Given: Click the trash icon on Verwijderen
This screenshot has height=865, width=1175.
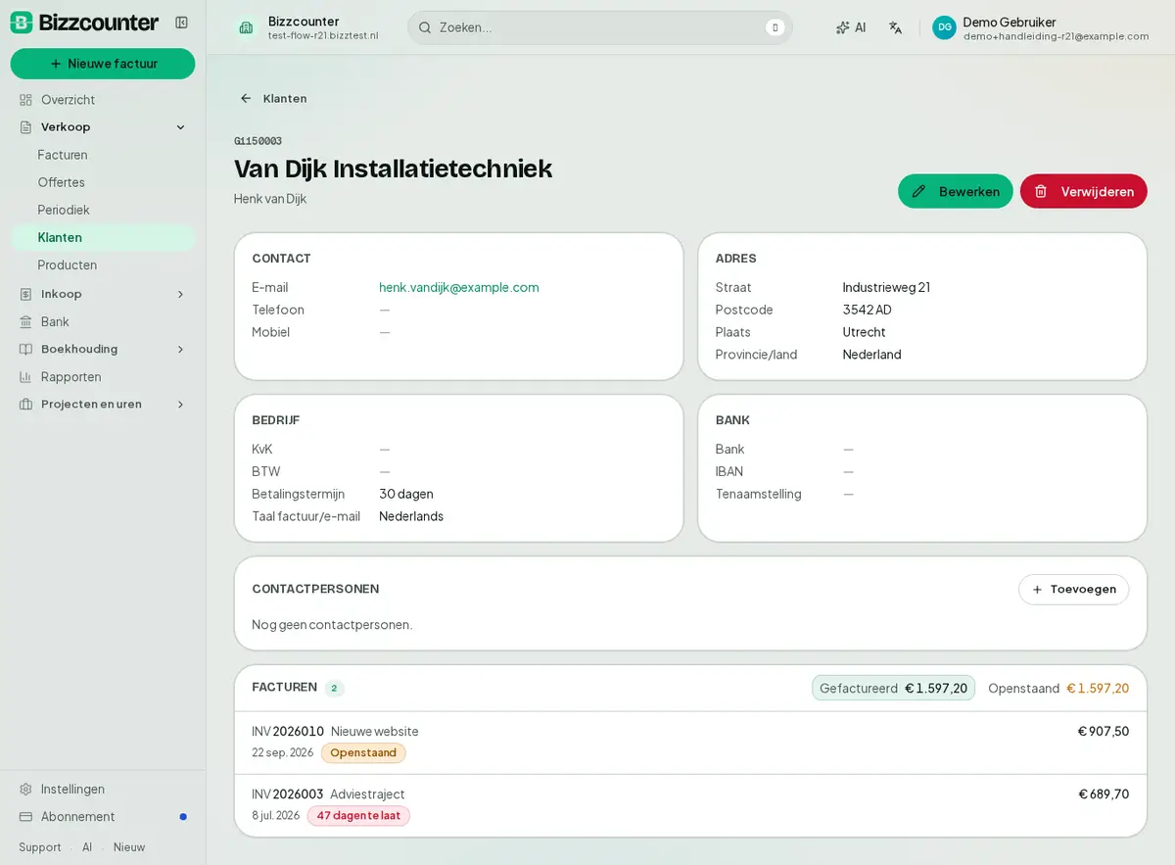Looking at the screenshot, I should 1041,191.
